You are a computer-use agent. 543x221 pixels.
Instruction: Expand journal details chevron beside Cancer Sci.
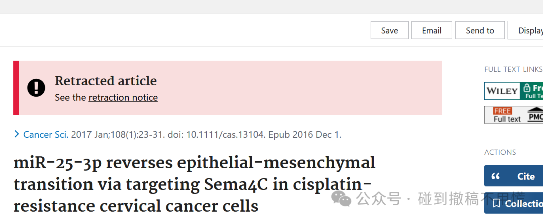[x=17, y=134]
